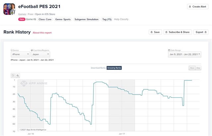Select the Class: Core tag
The image size is (212, 136).
[45, 19]
